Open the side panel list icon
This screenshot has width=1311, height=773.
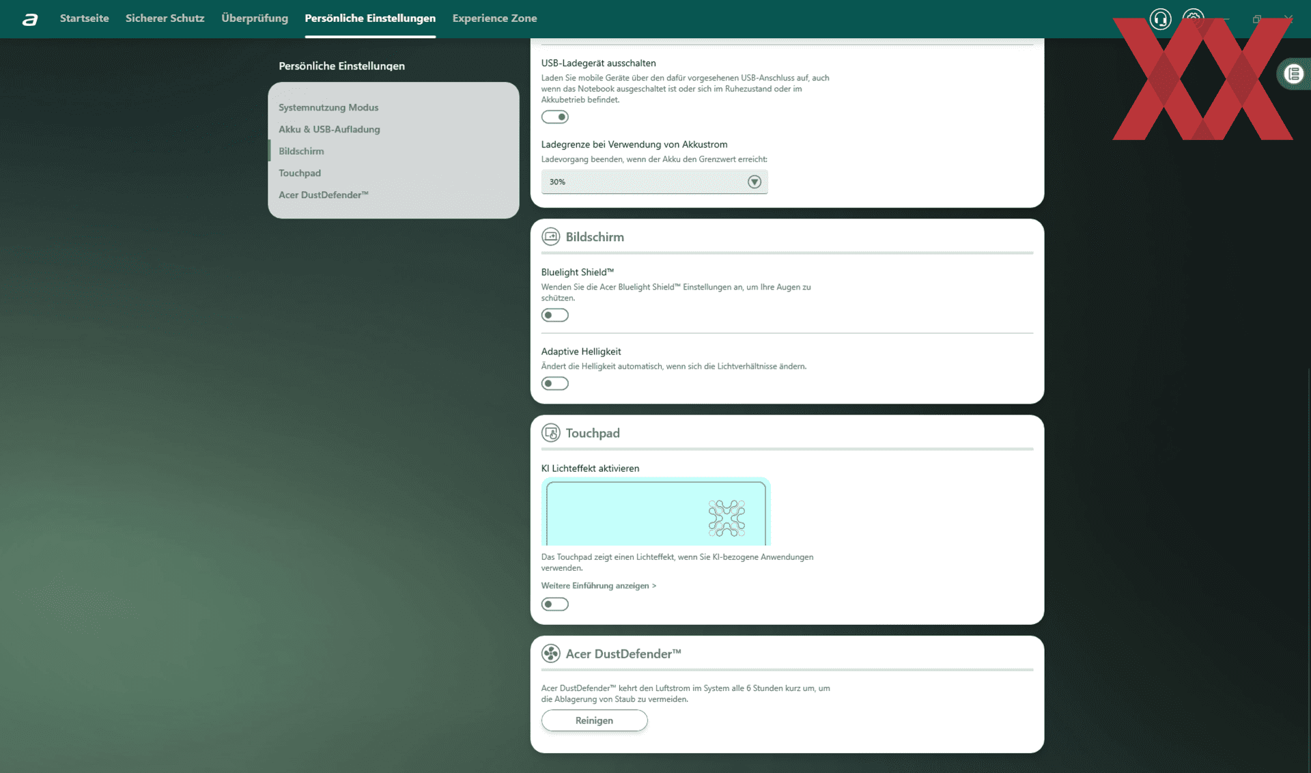click(1293, 74)
